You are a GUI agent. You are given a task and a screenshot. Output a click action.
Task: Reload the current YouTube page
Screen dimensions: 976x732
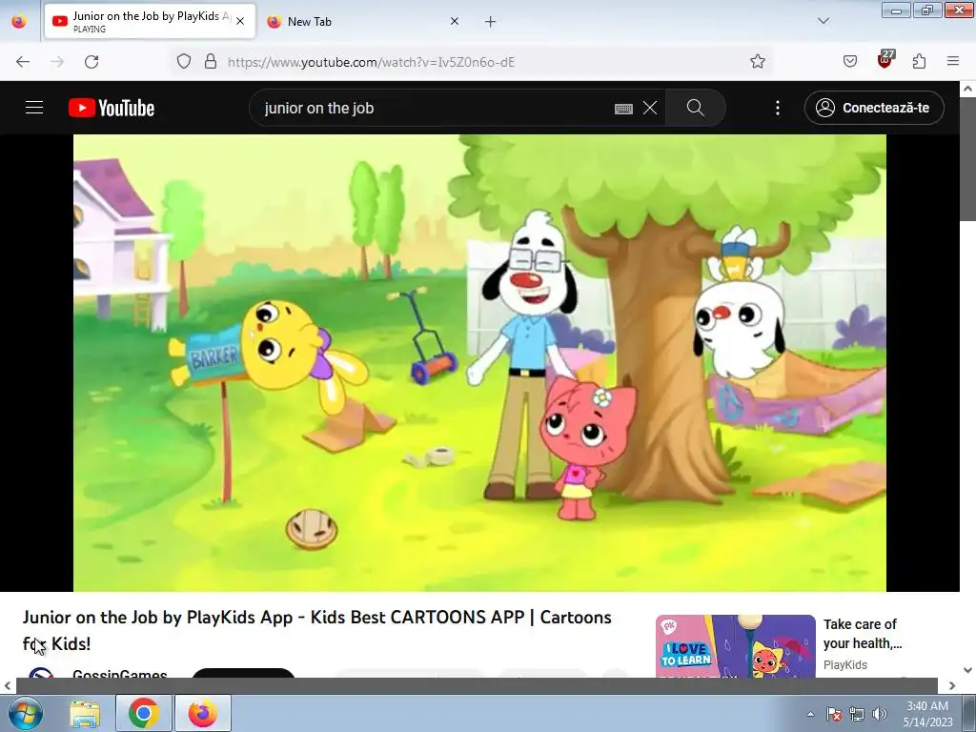point(91,62)
